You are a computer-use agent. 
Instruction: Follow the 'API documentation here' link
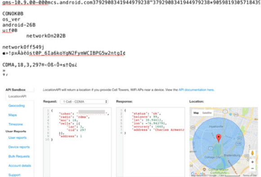pos(196,90)
